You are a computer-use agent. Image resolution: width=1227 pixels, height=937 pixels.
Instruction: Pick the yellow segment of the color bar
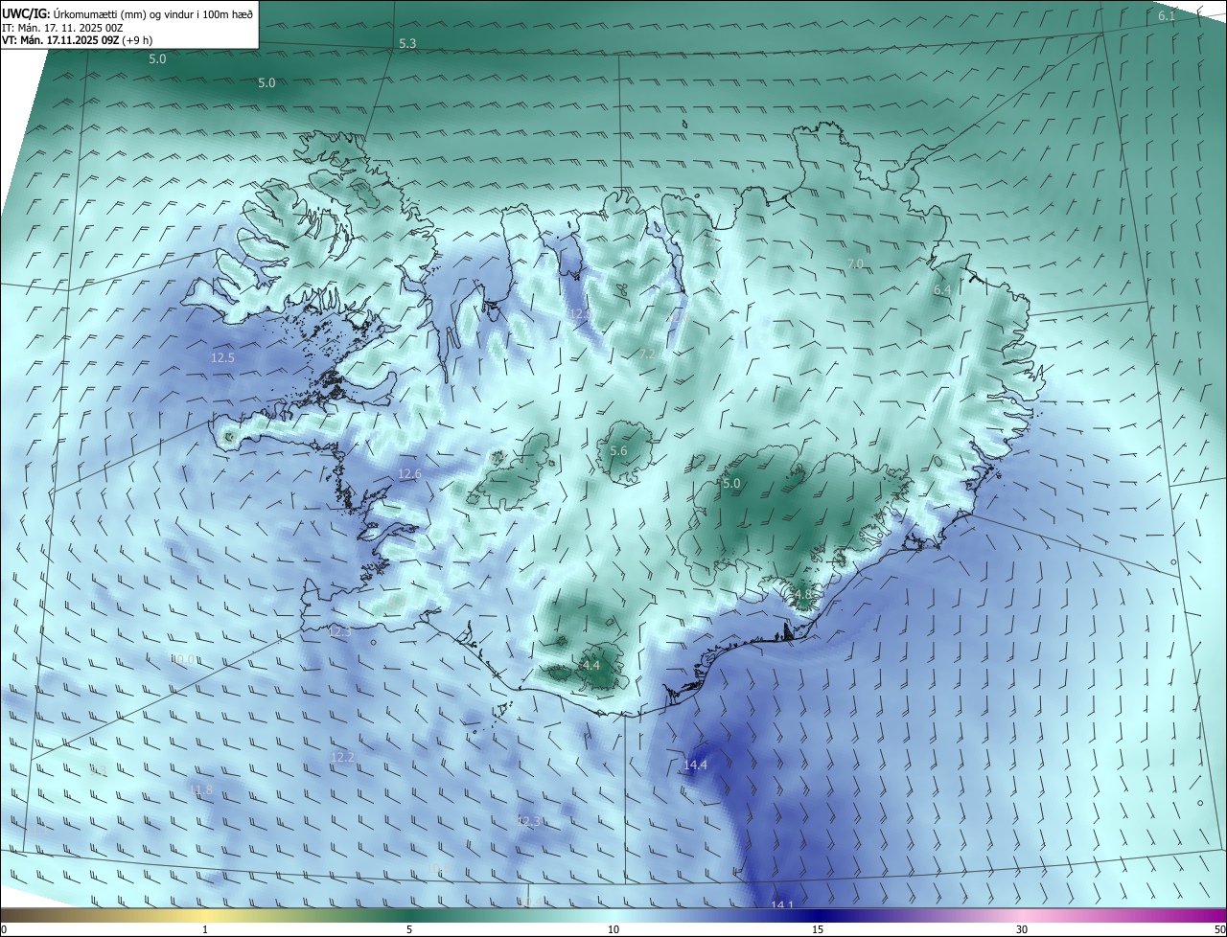tap(206, 916)
